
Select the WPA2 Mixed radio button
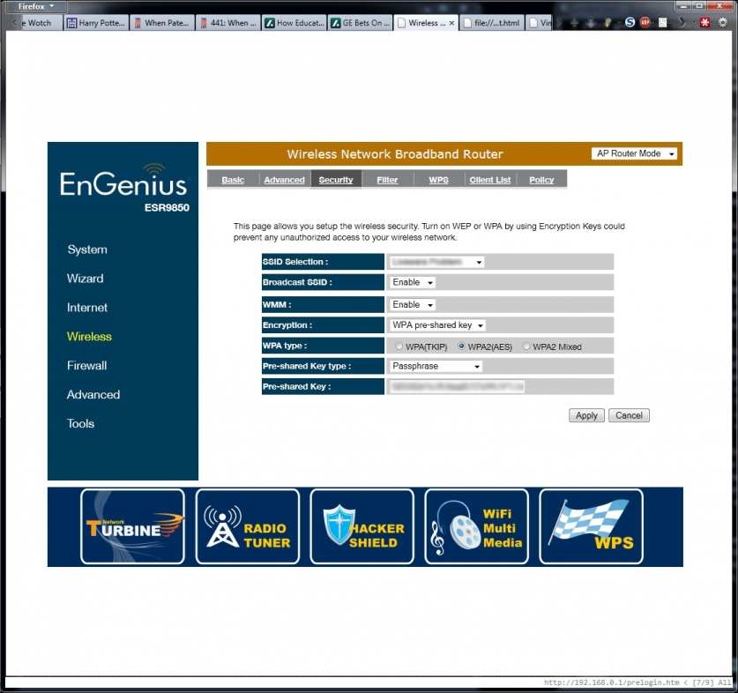point(526,346)
